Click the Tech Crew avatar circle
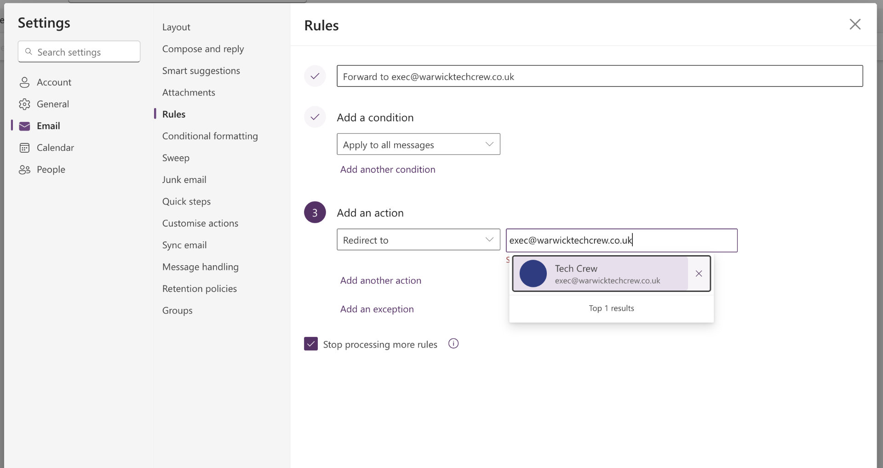Viewport: 883px width, 468px height. click(x=533, y=273)
